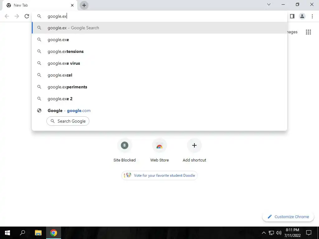Open the profile avatar menu
This screenshot has height=239, width=319.
tap(302, 16)
